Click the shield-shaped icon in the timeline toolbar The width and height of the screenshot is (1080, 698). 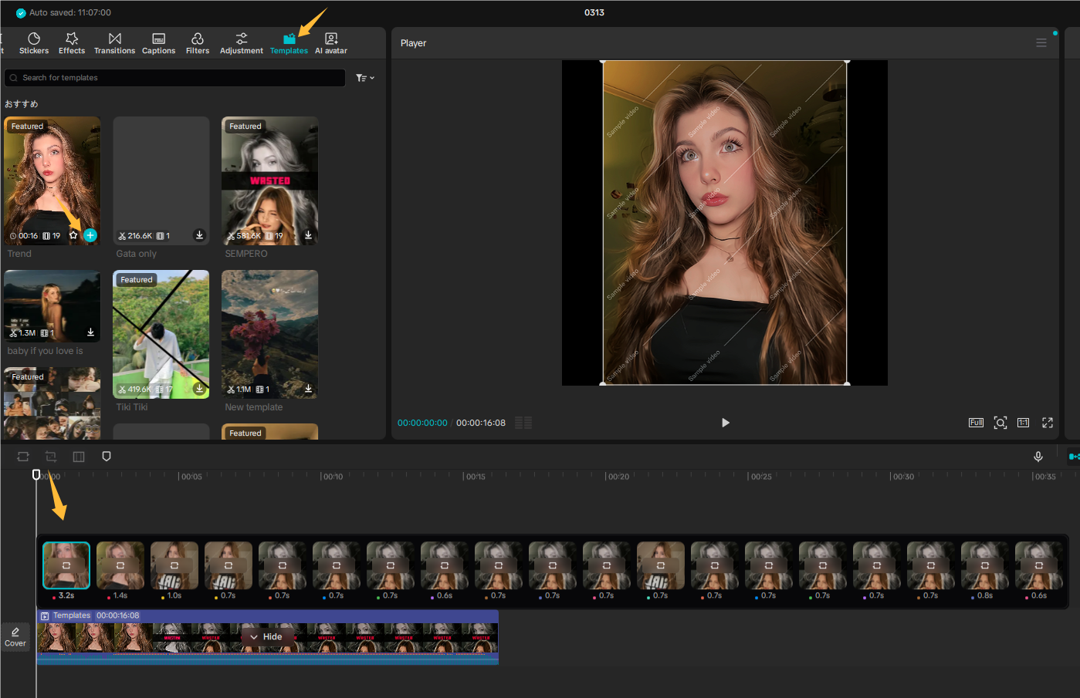coord(106,456)
